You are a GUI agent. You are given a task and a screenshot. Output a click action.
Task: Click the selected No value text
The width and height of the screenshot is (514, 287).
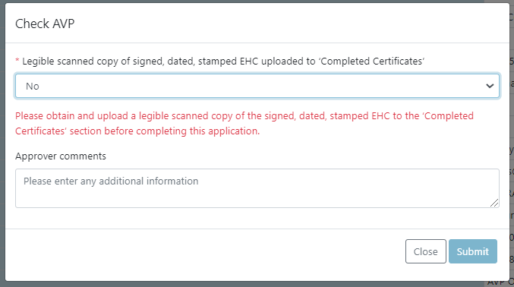click(33, 87)
